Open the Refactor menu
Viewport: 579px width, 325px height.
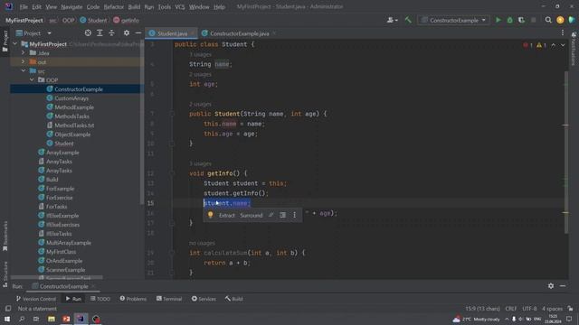114,6
